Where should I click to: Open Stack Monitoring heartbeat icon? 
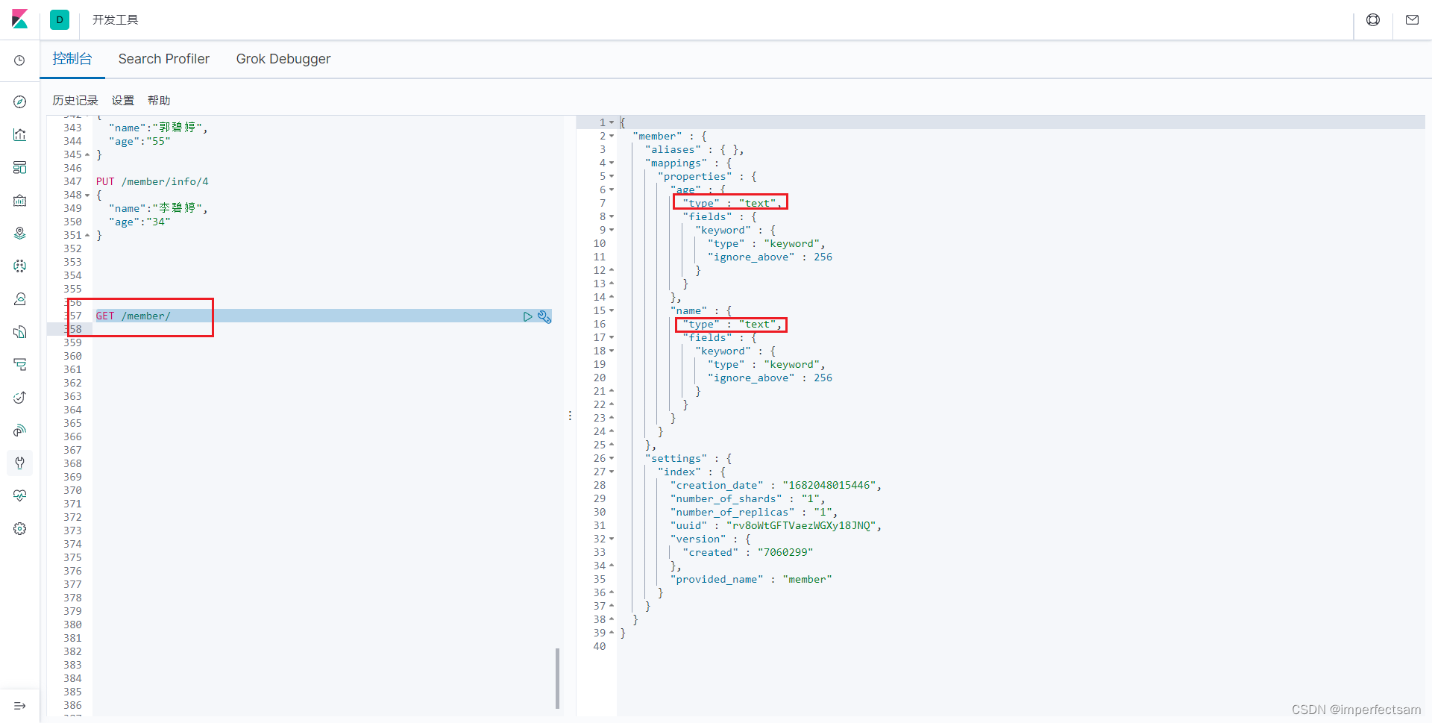tap(20, 495)
